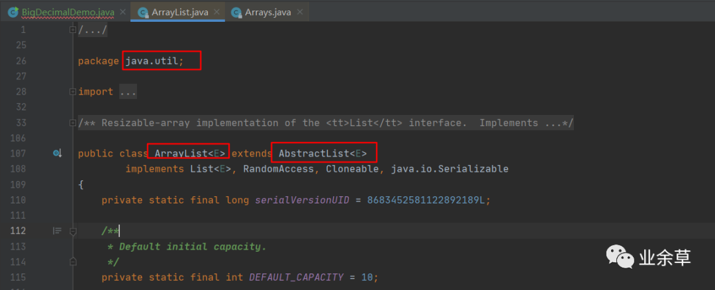Click the class file icon on Arrays.java tab
Screen dimensions: 715x290
[x=236, y=13]
